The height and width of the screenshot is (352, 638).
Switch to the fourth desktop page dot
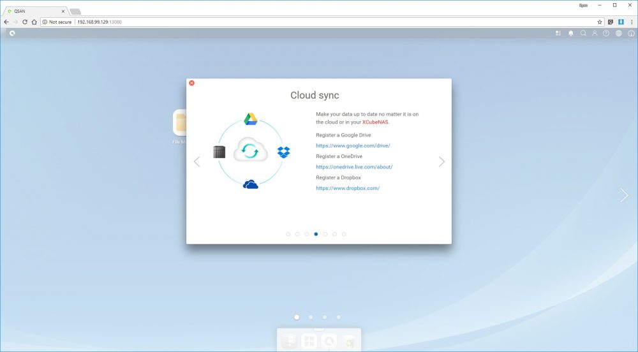(338, 317)
